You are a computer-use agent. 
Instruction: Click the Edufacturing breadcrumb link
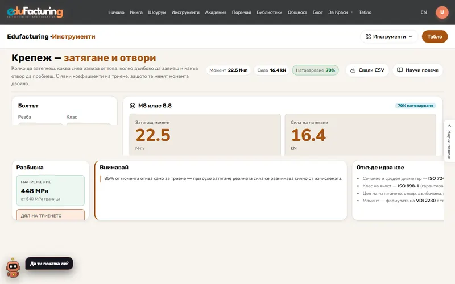(x=28, y=36)
